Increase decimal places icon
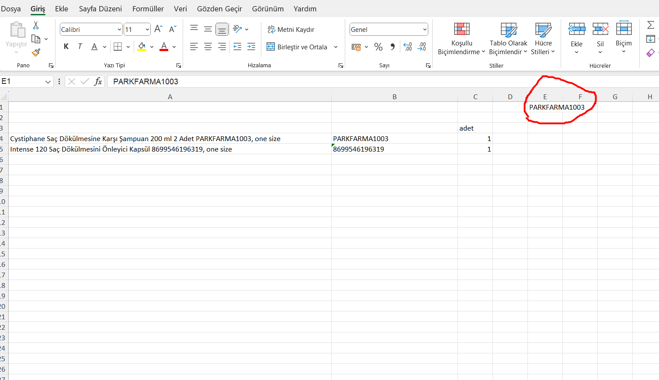This screenshot has width=659, height=380. (408, 47)
